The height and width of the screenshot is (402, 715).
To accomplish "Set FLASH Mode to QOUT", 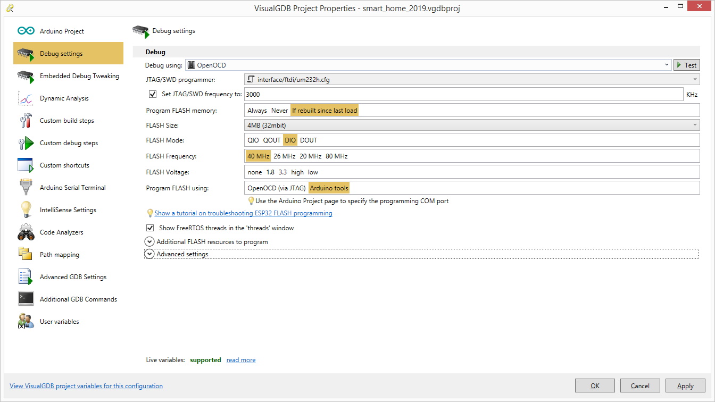I will point(272,140).
